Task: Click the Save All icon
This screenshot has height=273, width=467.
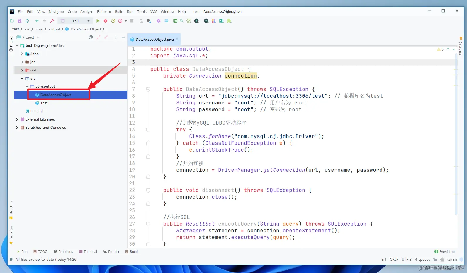Action: pyautogui.click(x=20, y=21)
